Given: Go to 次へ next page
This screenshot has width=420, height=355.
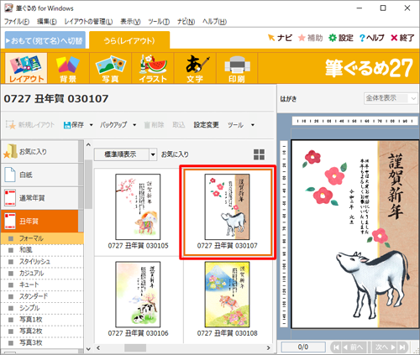Looking at the screenshot, I should 385,347.
